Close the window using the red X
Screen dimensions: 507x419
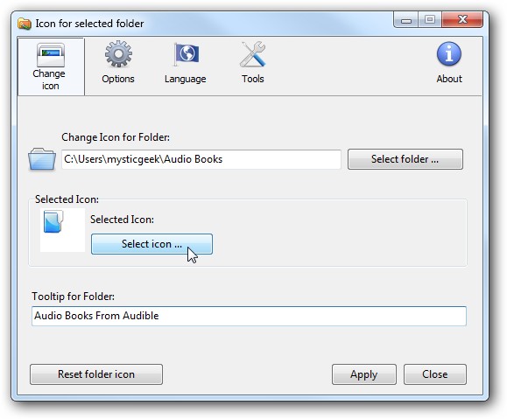462,20
